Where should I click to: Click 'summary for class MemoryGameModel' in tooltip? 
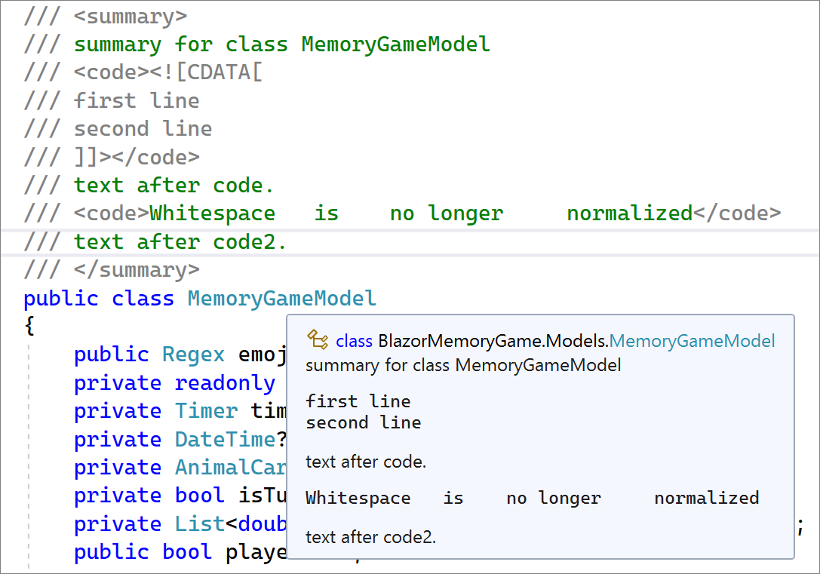pos(463,365)
